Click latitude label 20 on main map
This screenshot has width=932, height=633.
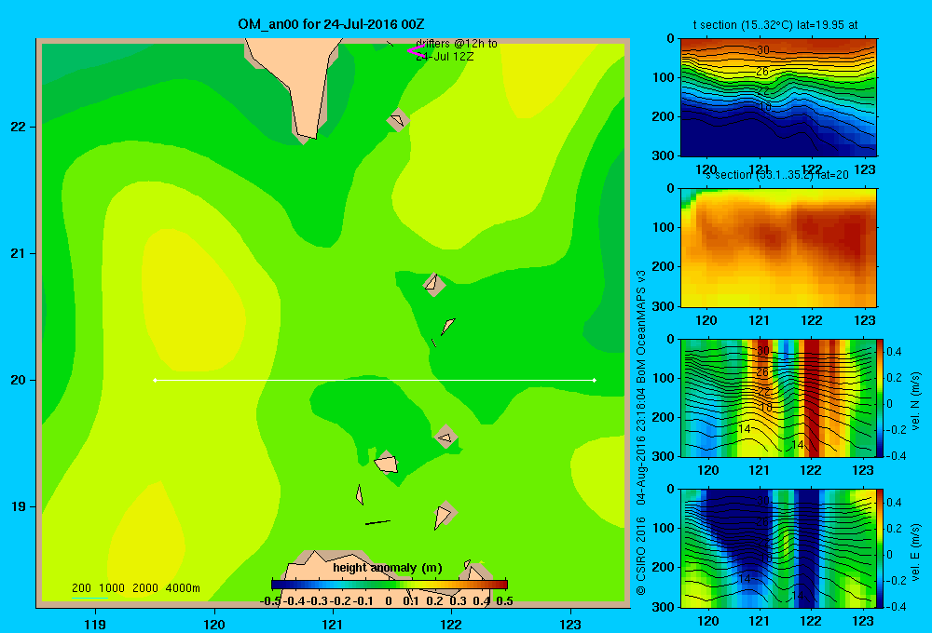[19, 380]
